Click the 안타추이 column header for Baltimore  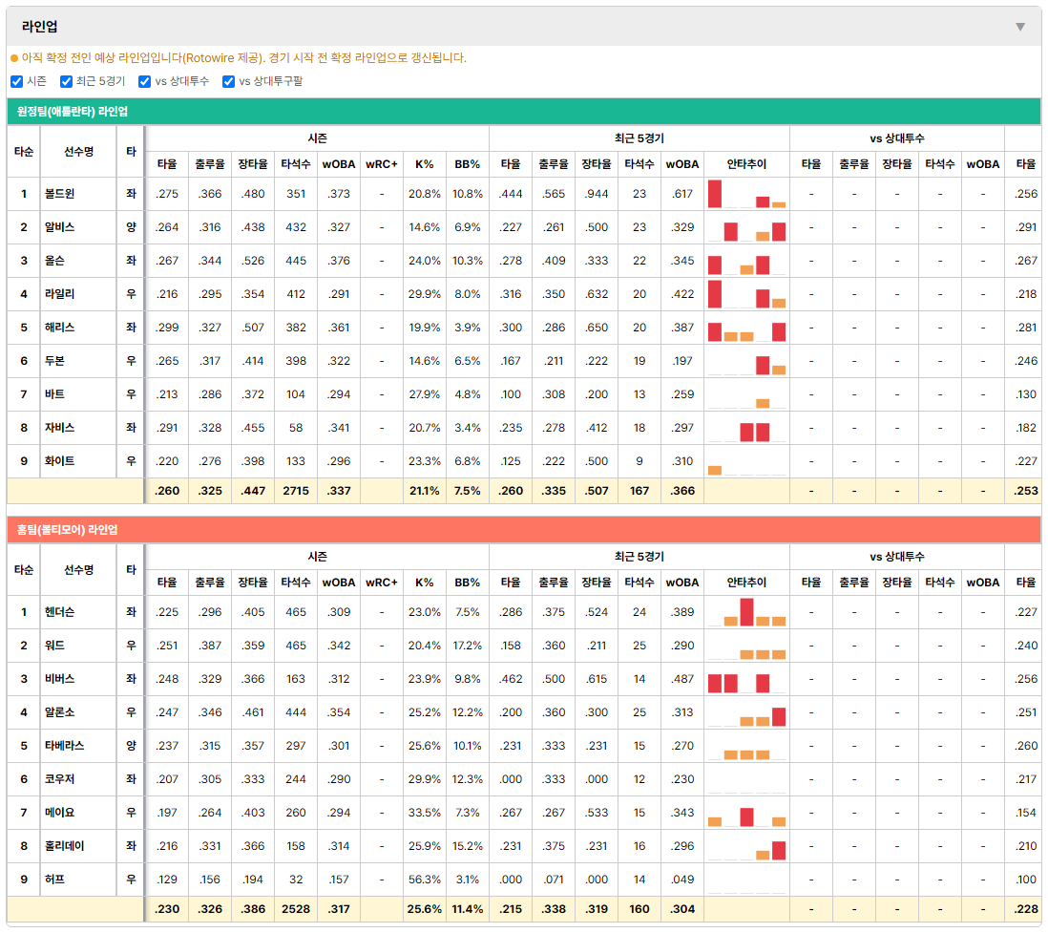click(x=746, y=583)
